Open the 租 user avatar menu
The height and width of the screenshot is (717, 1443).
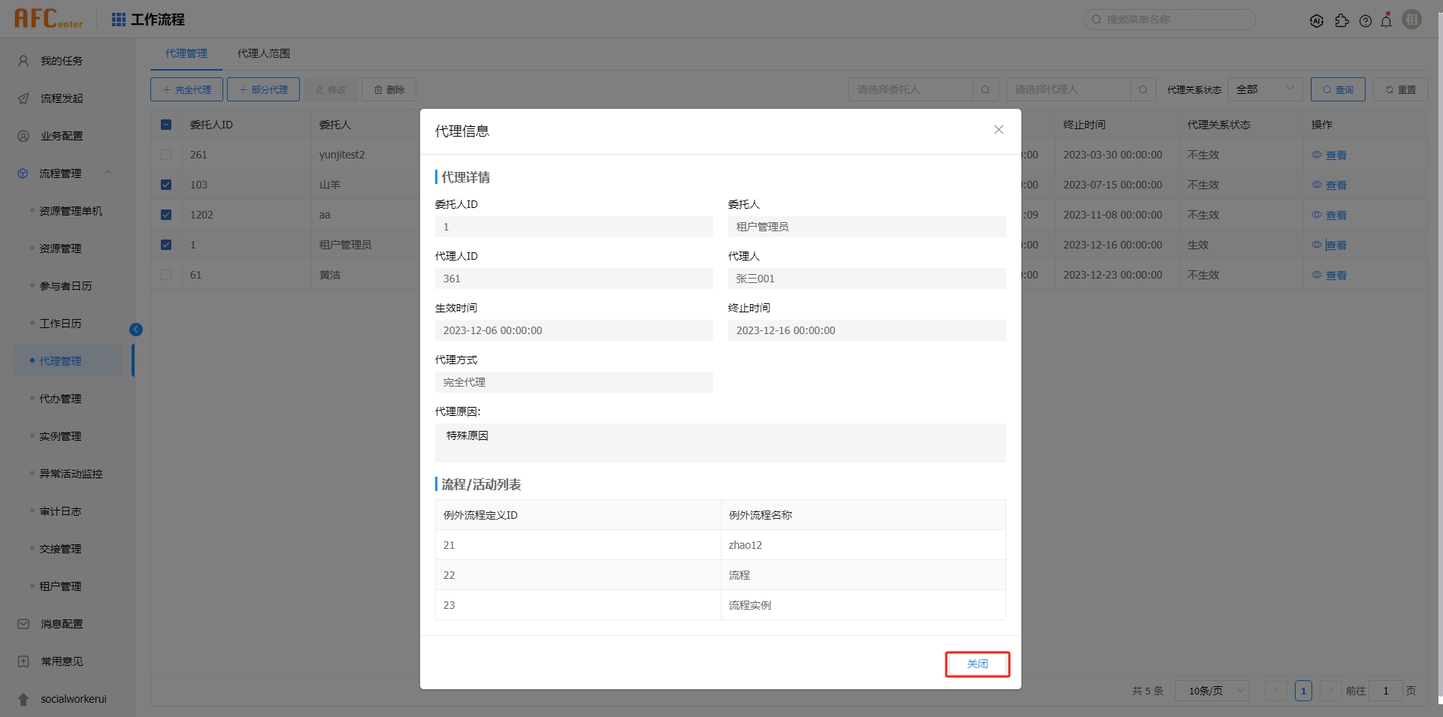pos(1411,20)
